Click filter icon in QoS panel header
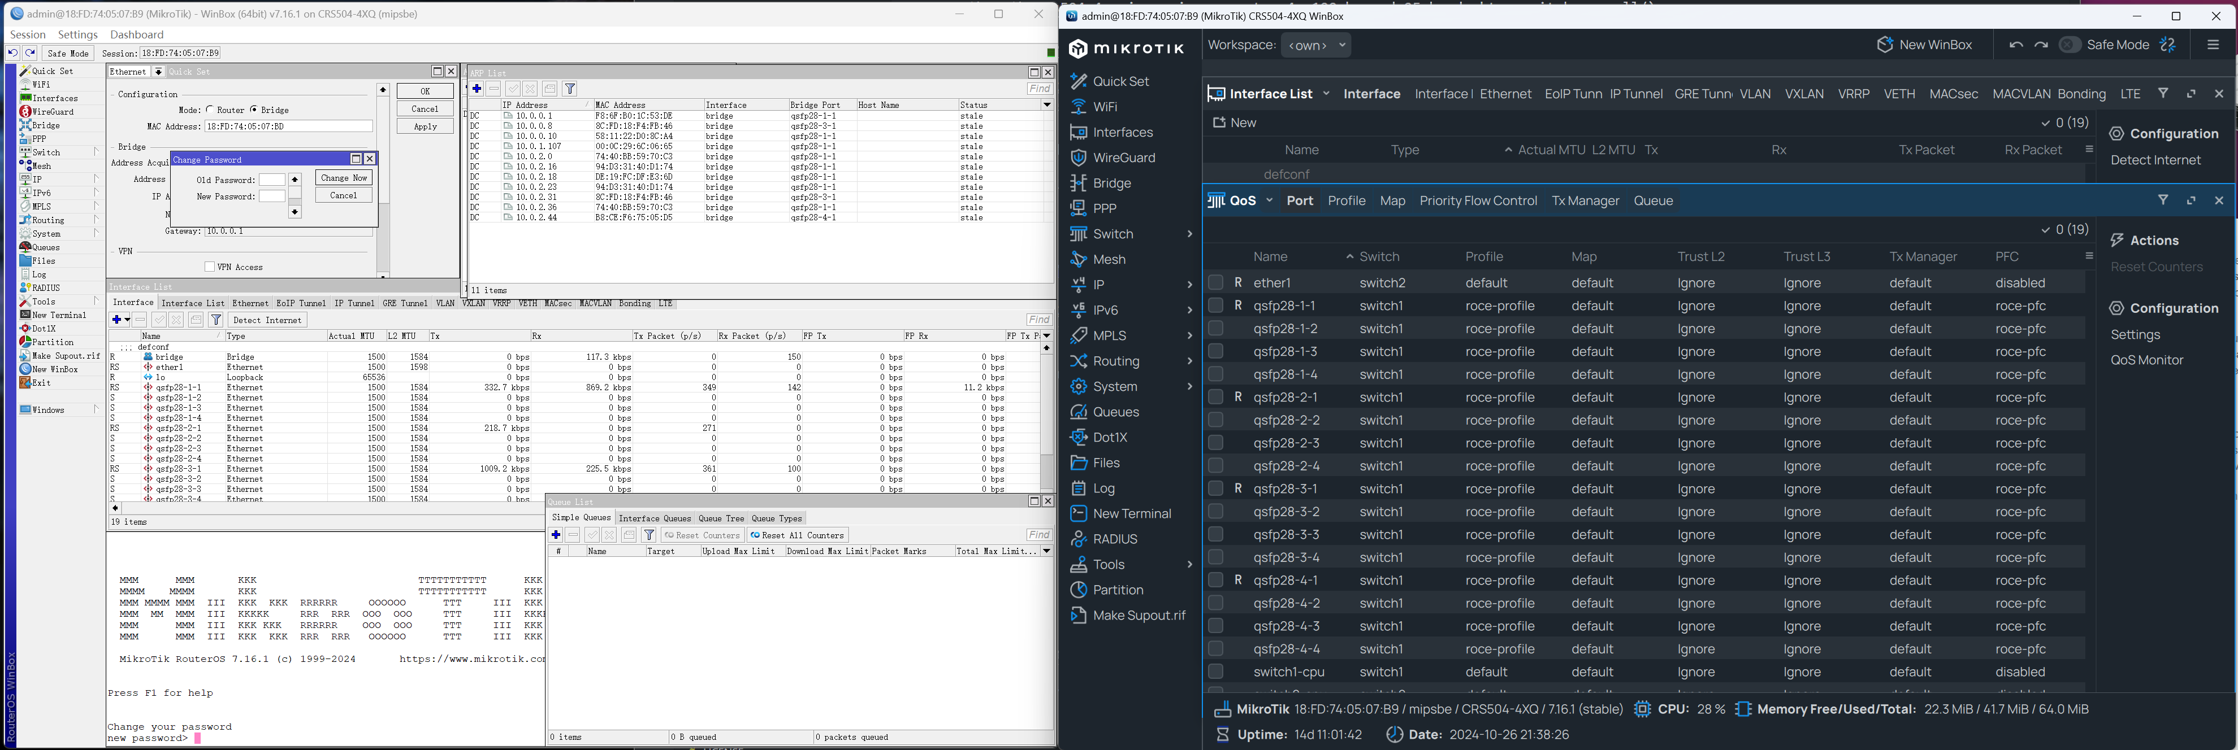Image resolution: width=2238 pixels, height=750 pixels. coord(2163,200)
